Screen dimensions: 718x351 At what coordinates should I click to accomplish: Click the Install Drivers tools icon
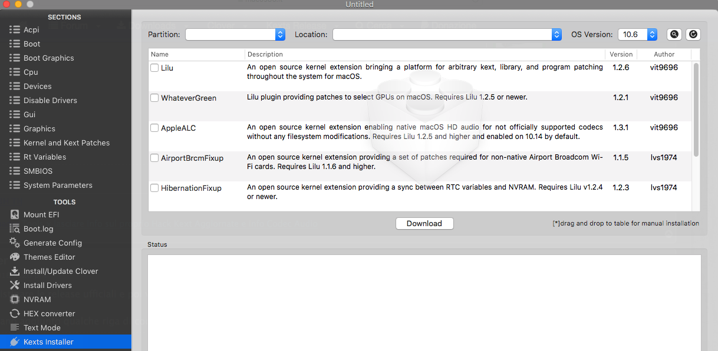click(15, 285)
